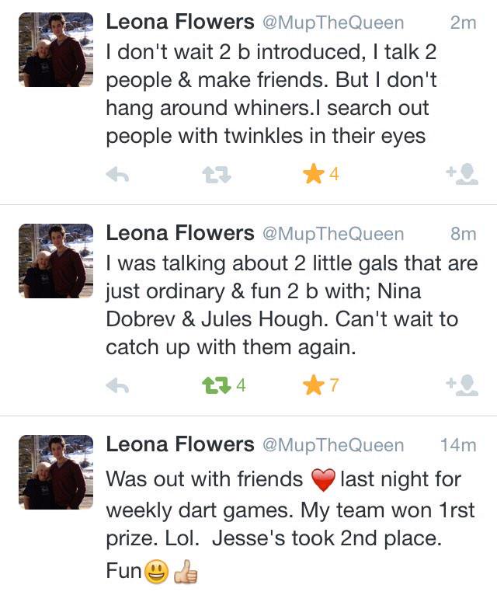Tap the 2m timestamp
The height and width of the screenshot is (595, 497).
[x=464, y=23]
